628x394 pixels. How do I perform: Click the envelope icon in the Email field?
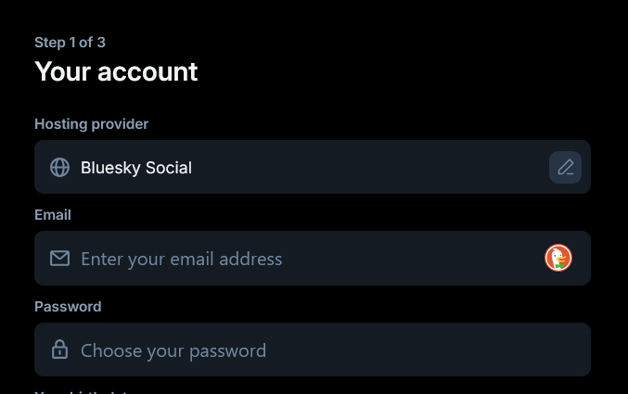click(x=59, y=259)
